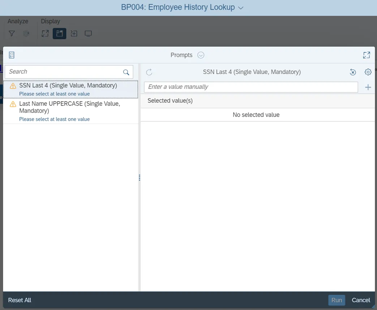377x310 pixels.
Task: Click the monitor icon in Display group
Action: click(88, 34)
